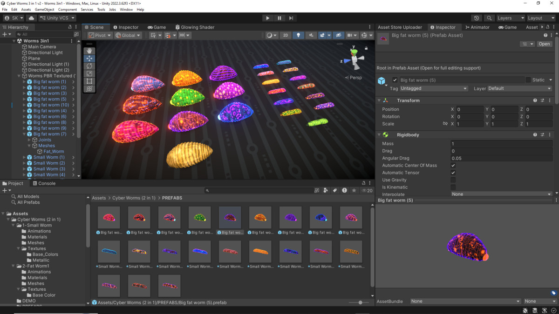Switch to the Console tab
The width and height of the screenshot is (559, 314).
click(43, 183)
